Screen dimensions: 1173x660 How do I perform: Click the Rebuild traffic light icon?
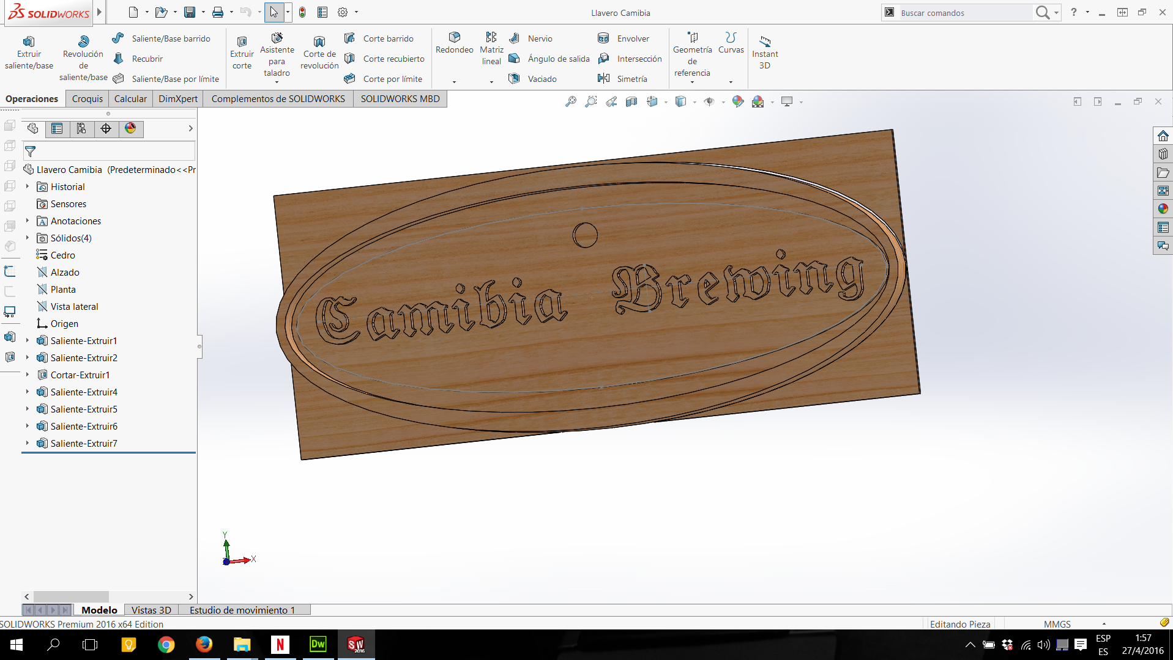click(x=302, y=12)
